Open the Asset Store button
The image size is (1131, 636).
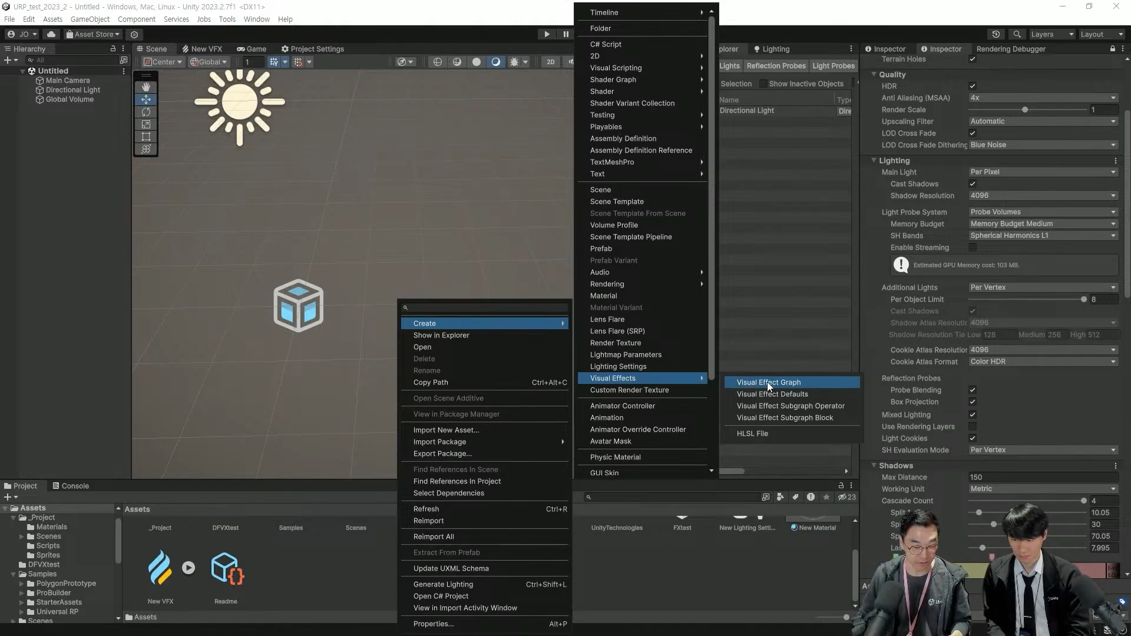tap(93, 34)
